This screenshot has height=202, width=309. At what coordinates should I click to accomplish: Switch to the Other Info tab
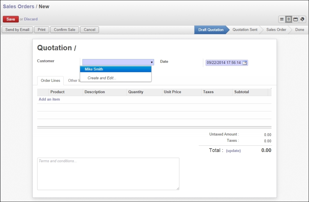(x=74, y=80)
